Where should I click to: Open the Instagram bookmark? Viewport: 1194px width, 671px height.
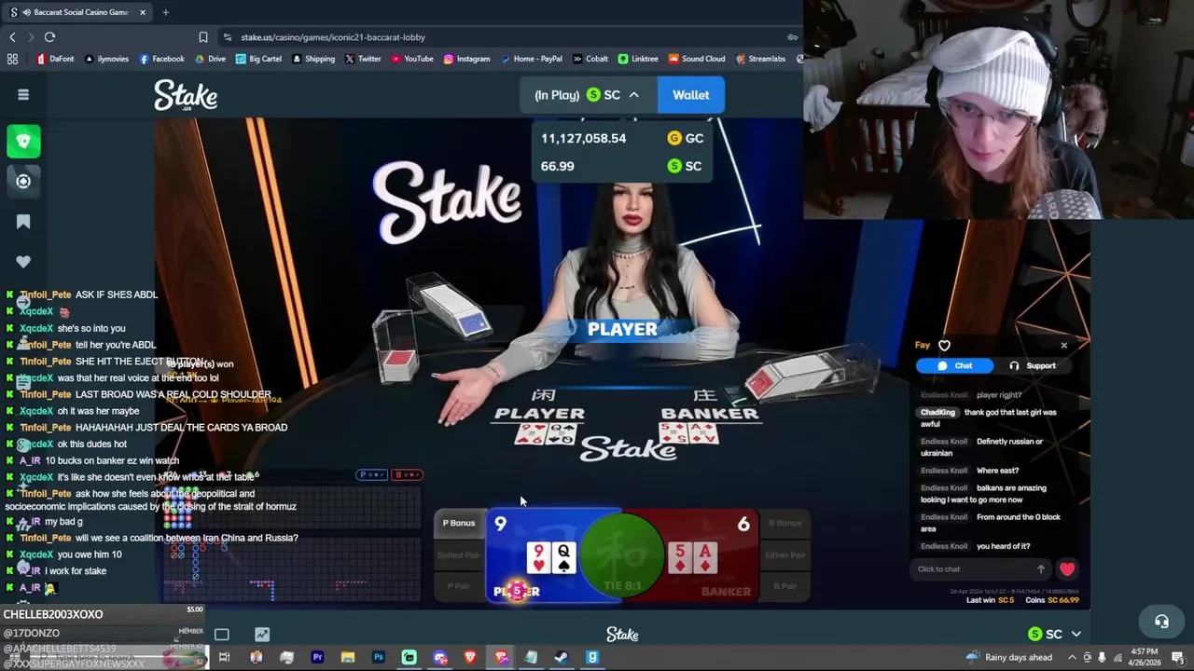(x=466, y=59)
